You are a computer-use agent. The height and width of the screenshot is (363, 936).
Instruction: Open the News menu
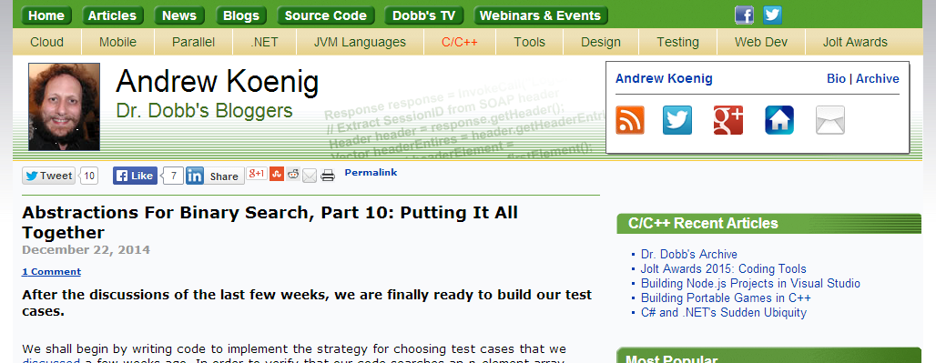click(x=179, y=15)
